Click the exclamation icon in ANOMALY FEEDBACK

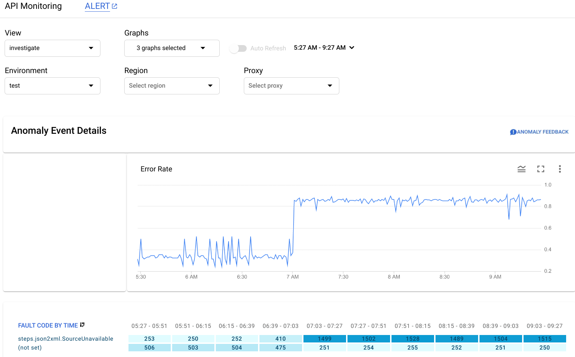513,132
